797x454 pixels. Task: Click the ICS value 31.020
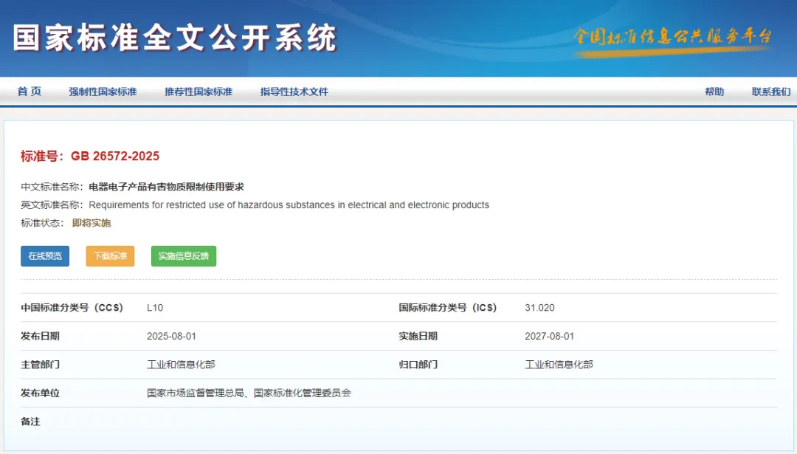[539, 308]
